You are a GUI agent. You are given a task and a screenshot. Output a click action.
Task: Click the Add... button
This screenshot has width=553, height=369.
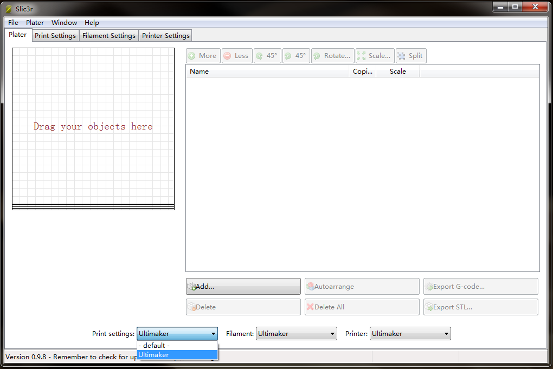pyautogui.click(x=243, y=287)
